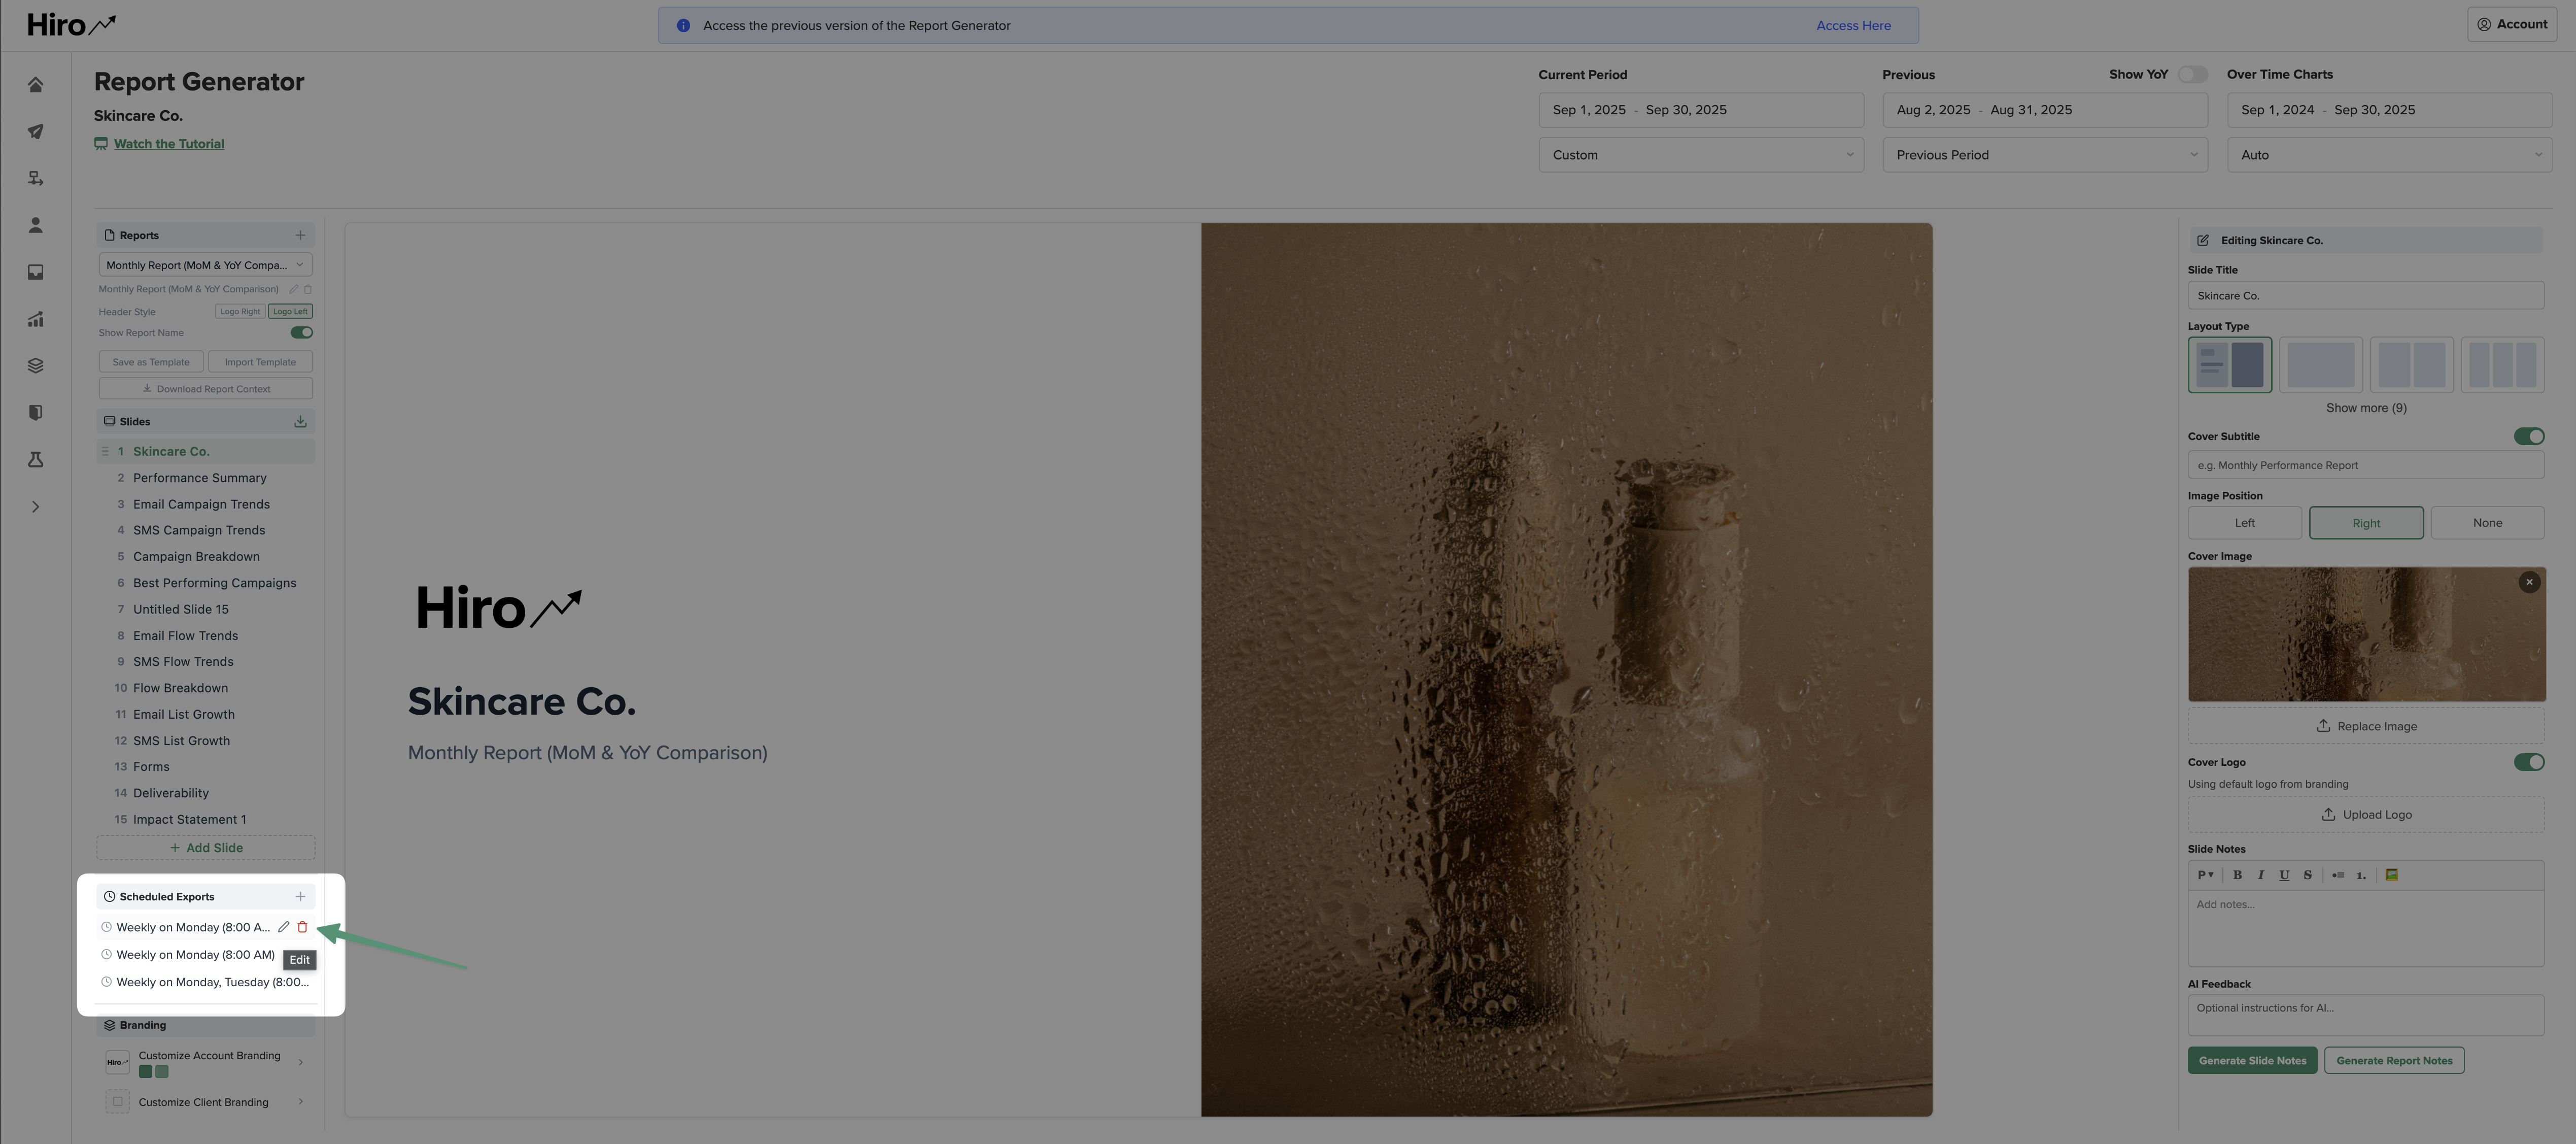Apply strikethrough in Slide Notes toolbar
The image size is (2576, 1144).
(2307, 875)
